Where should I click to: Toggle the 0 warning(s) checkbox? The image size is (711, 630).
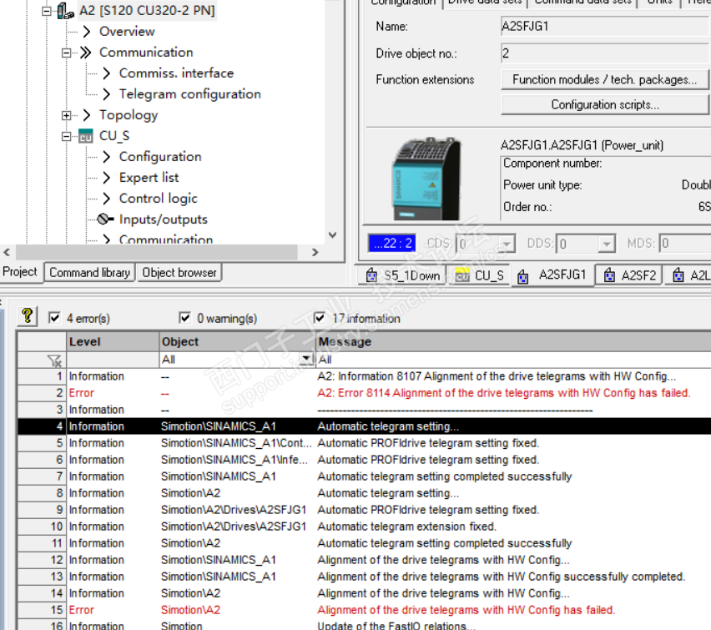[185, 317]
